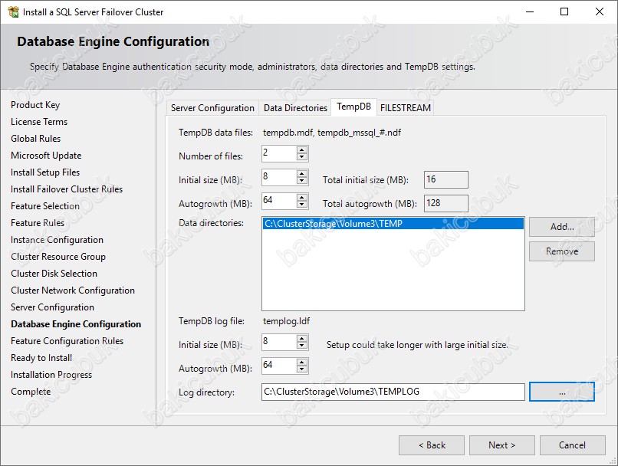
Task: Click Install Failover Cluster Rules step
Action: coord(67,189)
